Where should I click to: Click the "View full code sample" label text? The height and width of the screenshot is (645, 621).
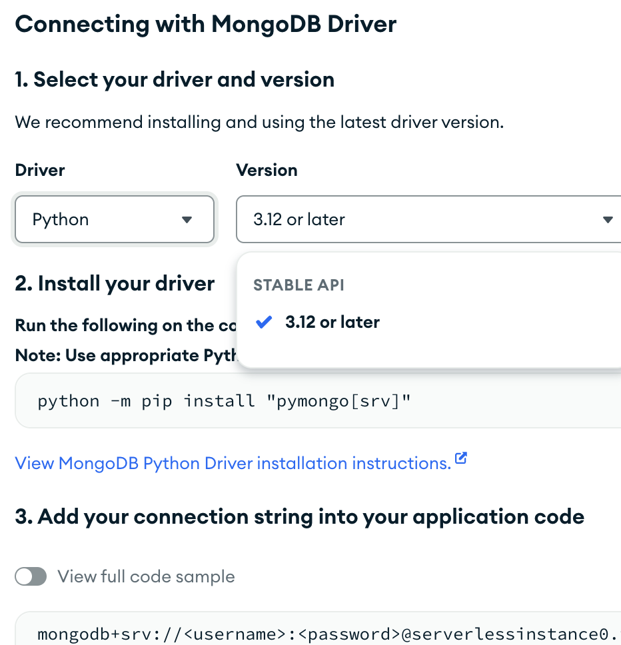coord(146,576)
